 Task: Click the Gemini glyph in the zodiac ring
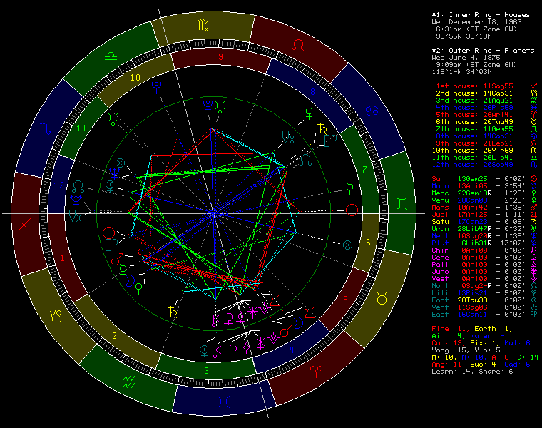pyautogui.click(x=403, y=205)
